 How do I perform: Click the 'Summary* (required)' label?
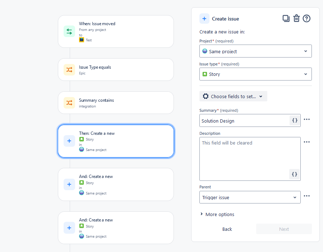218,110
